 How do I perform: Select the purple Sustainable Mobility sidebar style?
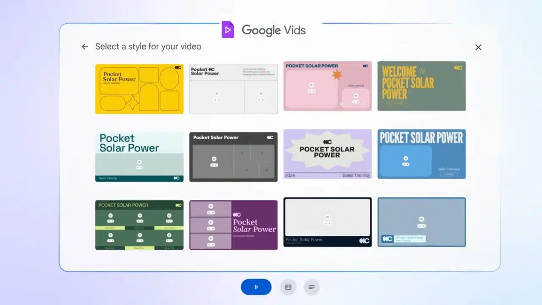click(233, 225)
